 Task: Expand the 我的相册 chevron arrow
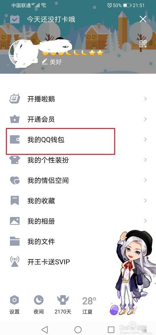click(145, 221)
